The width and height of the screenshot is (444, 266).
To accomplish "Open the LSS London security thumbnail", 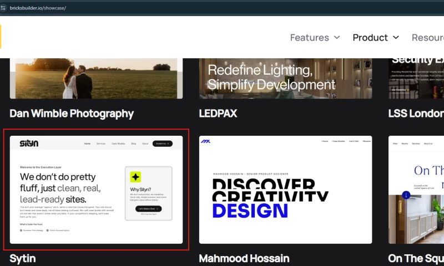I will pos(416,78).
